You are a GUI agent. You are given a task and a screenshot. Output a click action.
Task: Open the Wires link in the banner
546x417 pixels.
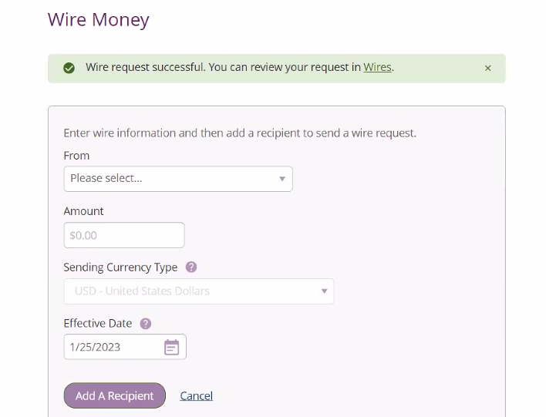pyautogui.click(x=377, y=67)
